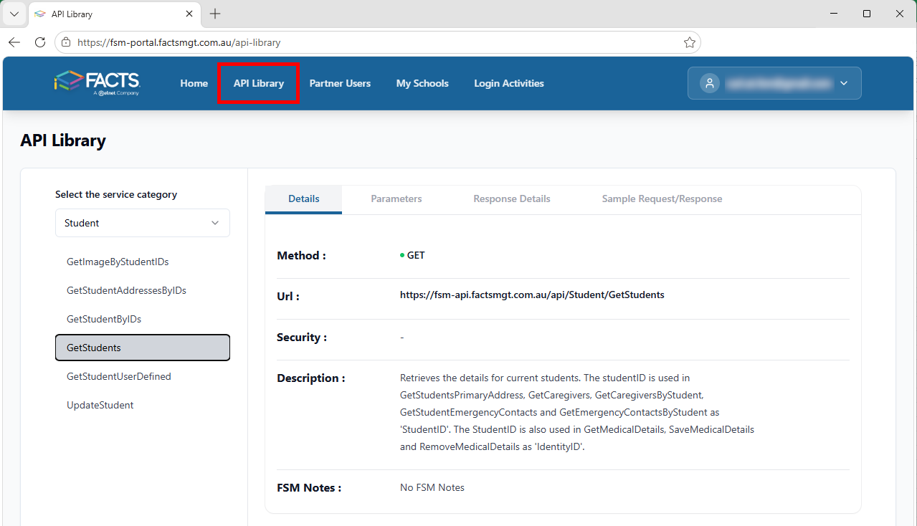Click the Description label
This screenshot has height=526, width=917.
(311, 378)
